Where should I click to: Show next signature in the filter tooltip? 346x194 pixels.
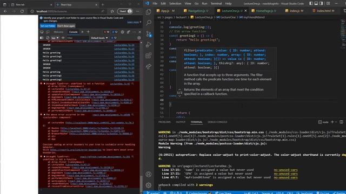[x=179, y=96]
